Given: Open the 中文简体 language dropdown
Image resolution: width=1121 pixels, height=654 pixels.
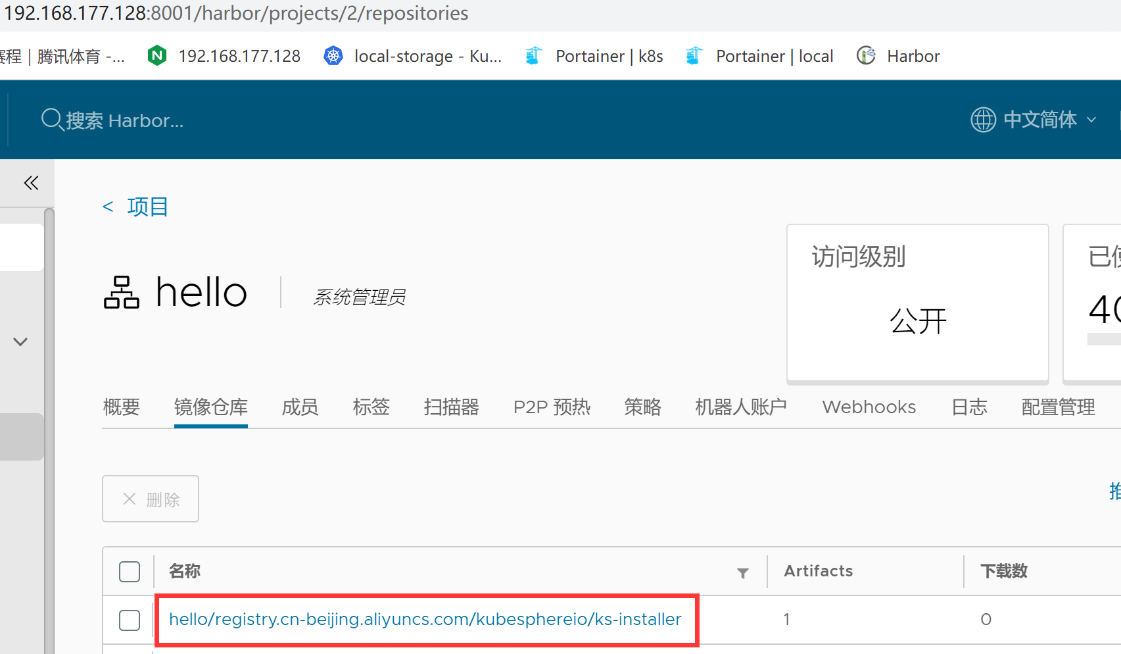Looking at the screenshot, I should (1049, 120).
